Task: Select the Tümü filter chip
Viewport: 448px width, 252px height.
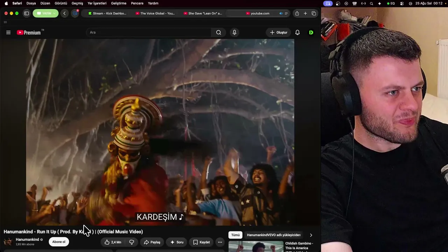Action: [236, 235]
